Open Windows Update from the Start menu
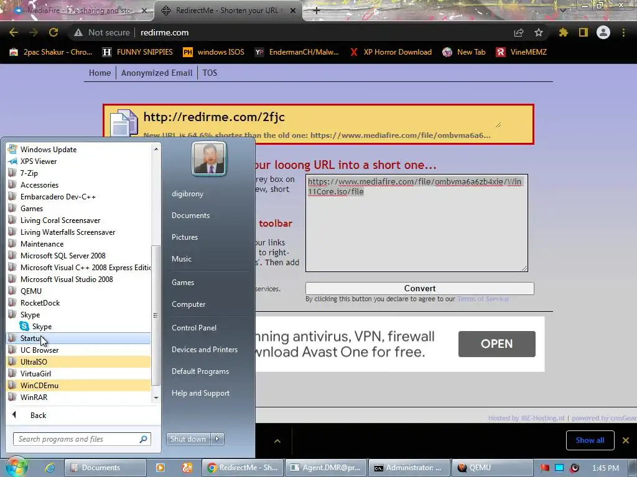The height and width of the screenshot is (477, 637). click(79, 149)
